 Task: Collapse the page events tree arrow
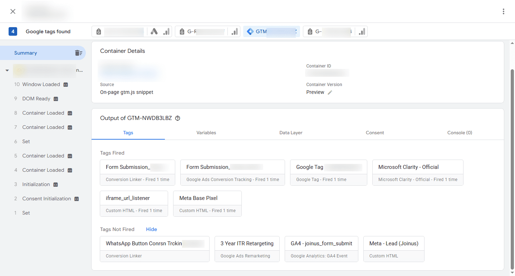[x=7, y=71]
